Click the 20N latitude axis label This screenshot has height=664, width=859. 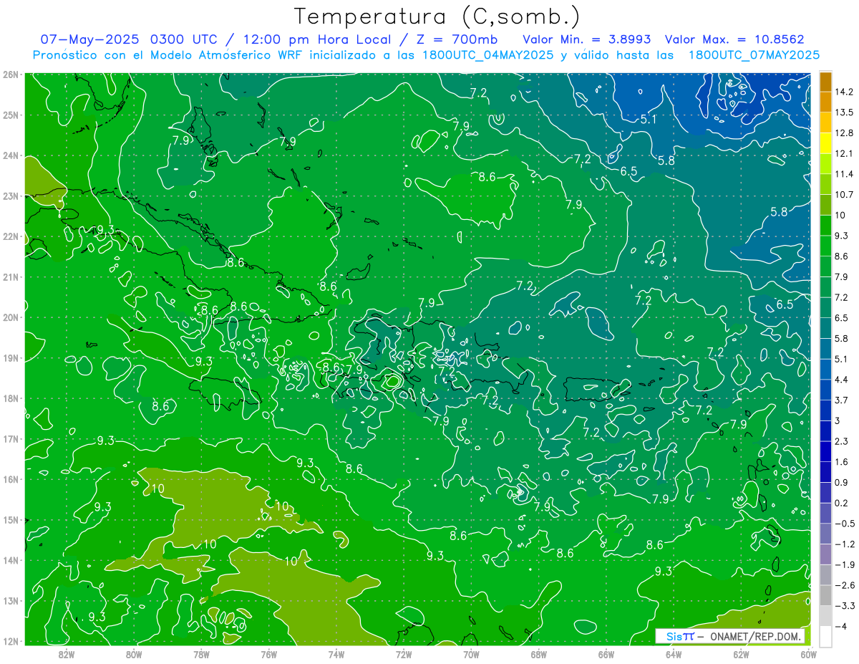pyautogui.click(x=11, y=317)
